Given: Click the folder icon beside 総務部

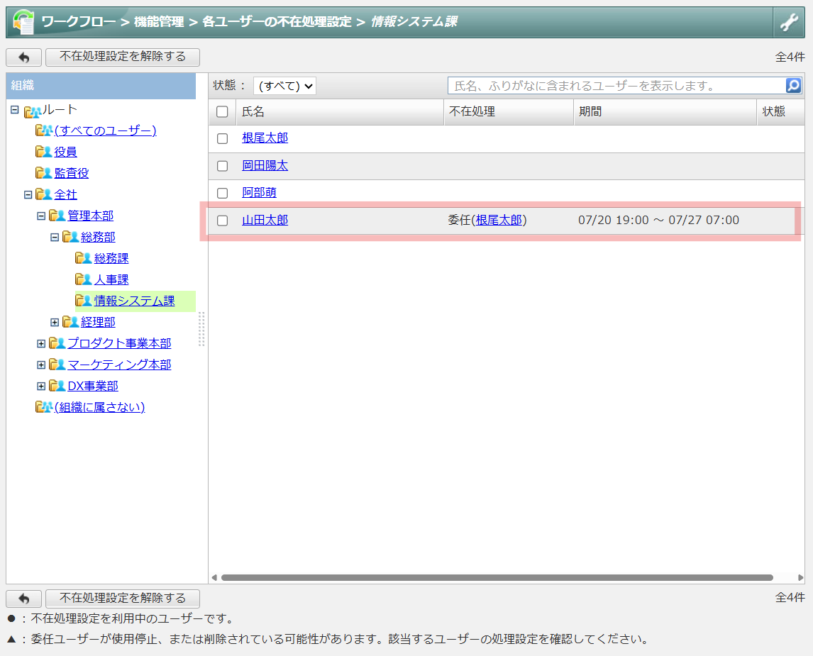Looking at the screenshot, I should (70, 237).
